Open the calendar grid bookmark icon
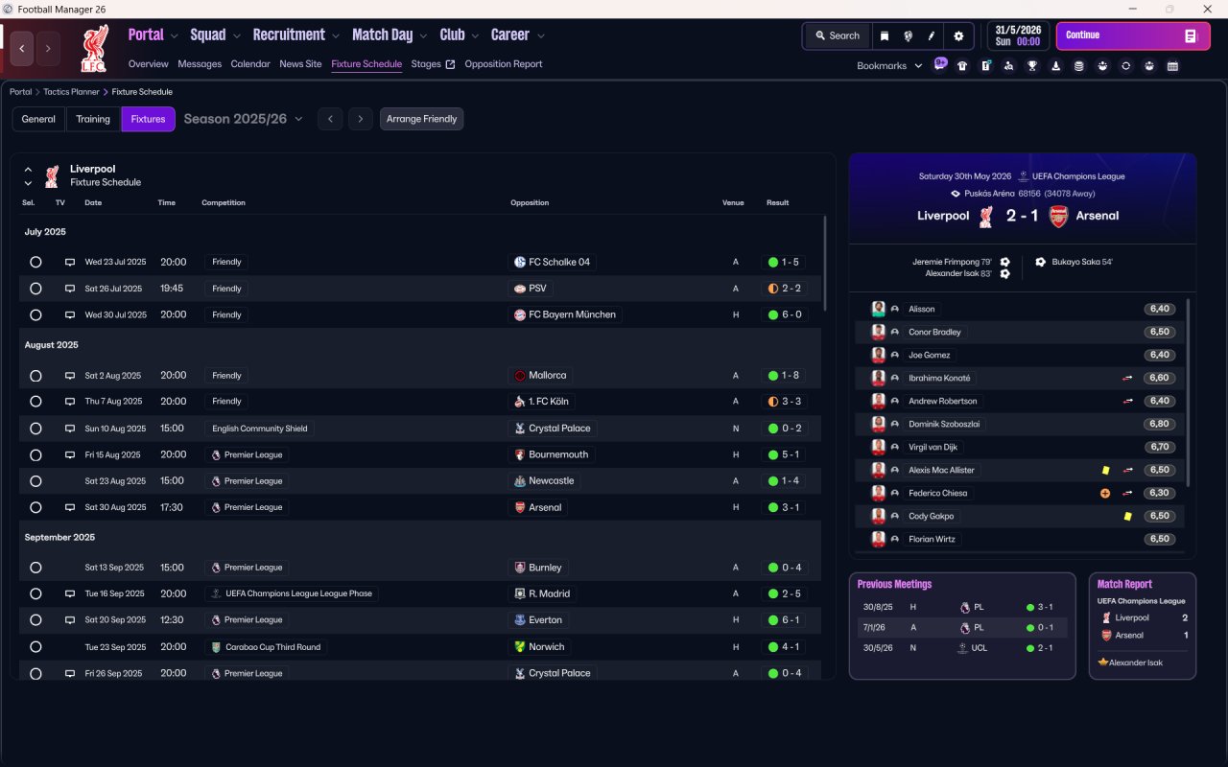This screenshot has width=1228, height=767. [1172, 66]
